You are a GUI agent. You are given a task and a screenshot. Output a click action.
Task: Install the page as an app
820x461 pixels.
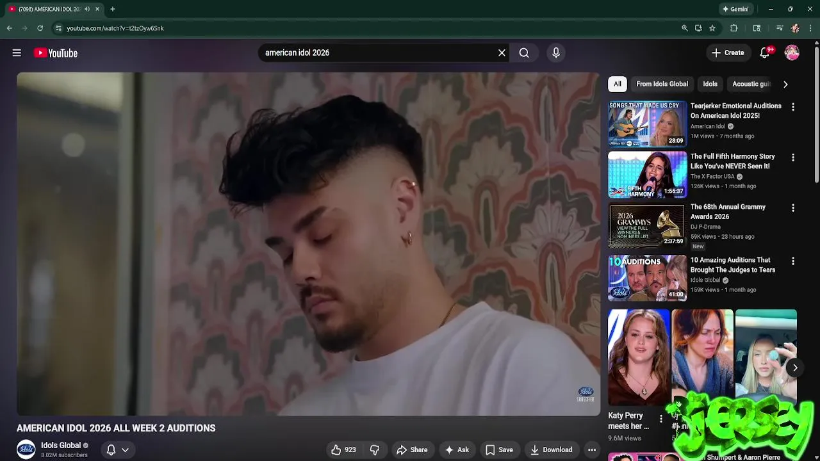(x=698, y=28)
